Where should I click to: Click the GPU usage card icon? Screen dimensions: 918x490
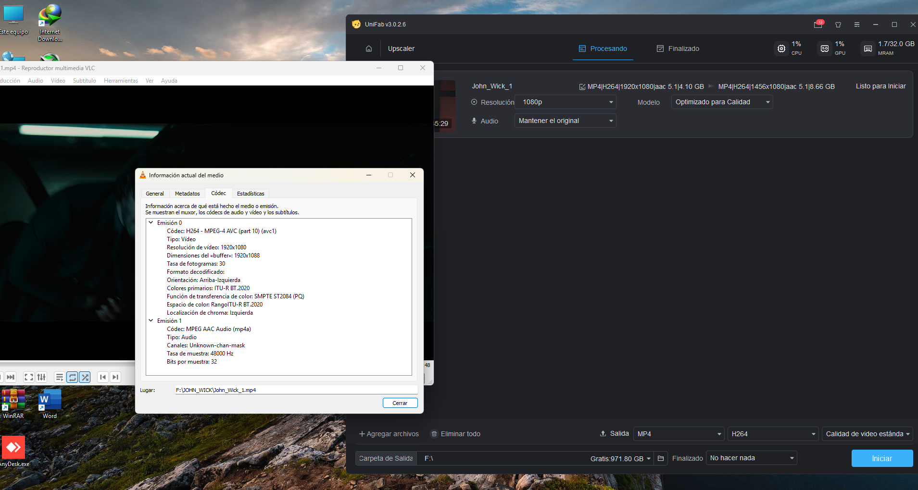click(825, 49)
